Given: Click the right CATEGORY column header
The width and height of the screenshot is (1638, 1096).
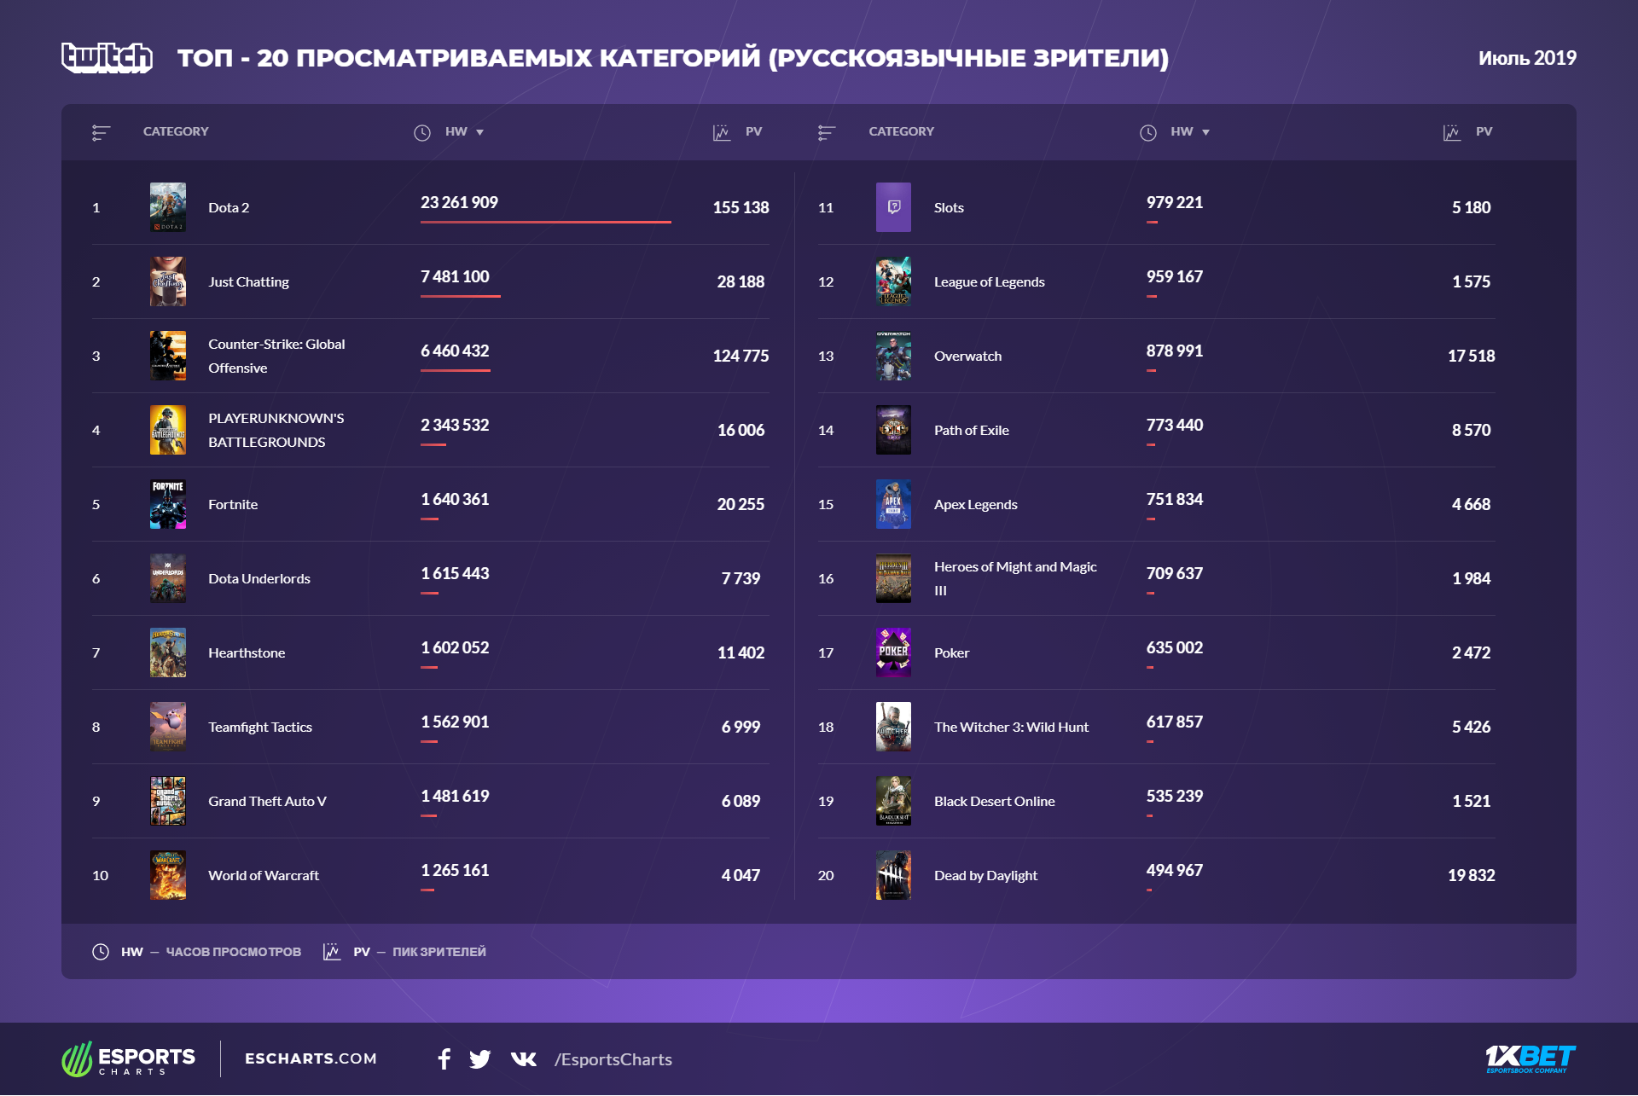Looking at the screenshot, I should coord(902,131).
